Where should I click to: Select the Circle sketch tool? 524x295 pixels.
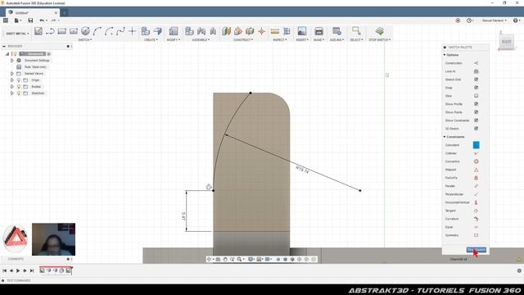click(85, 31)
